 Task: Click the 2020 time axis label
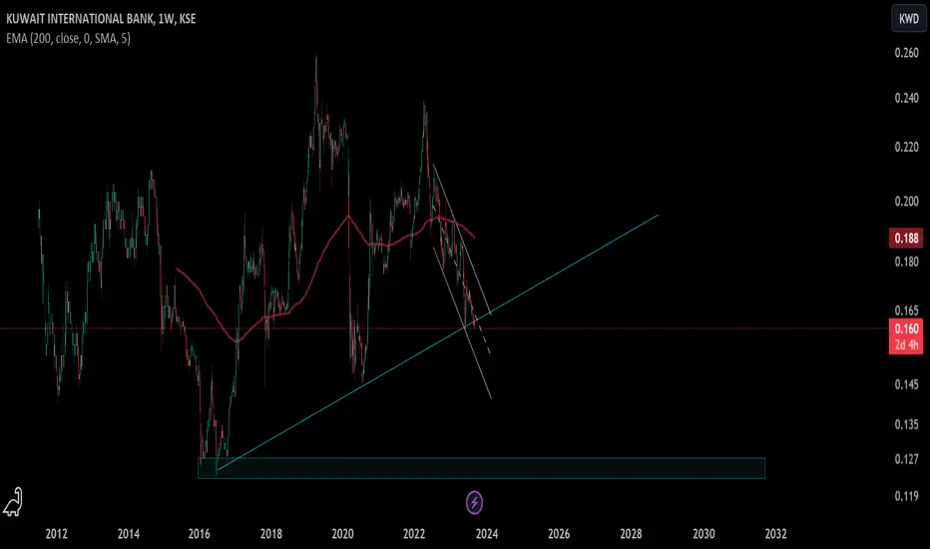click(343, 534)
